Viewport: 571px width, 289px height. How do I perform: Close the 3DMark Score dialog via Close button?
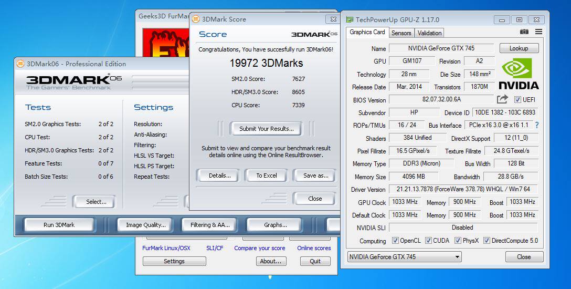(x=315, y=199)
